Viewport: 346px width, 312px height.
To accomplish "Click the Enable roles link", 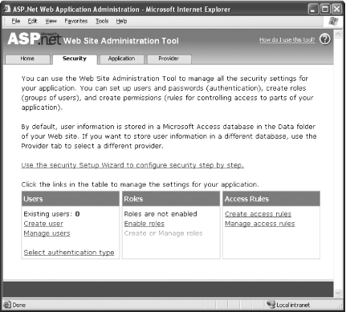I will pos(145,224).
